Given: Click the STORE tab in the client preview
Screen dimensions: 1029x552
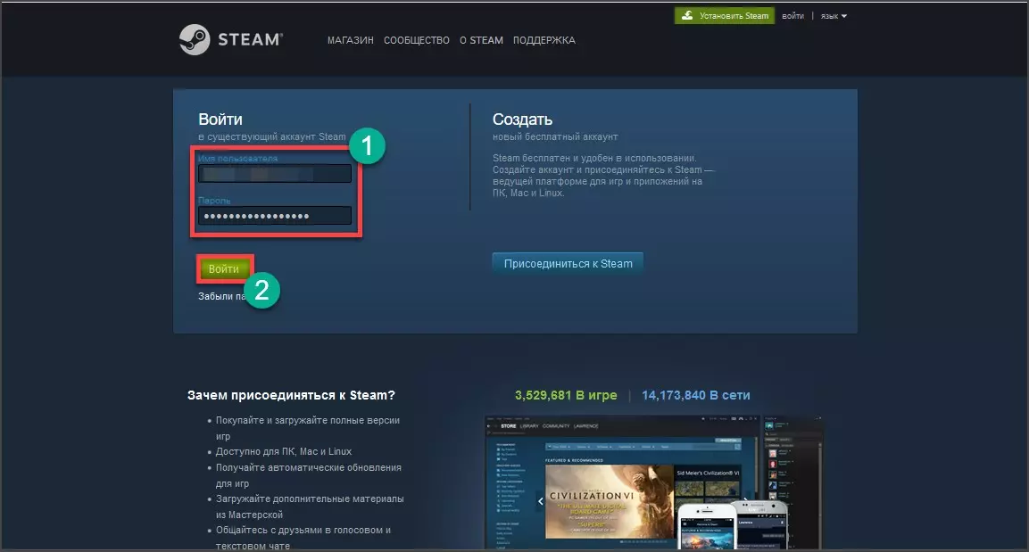Looking at the screenshot, I should 508,426.
